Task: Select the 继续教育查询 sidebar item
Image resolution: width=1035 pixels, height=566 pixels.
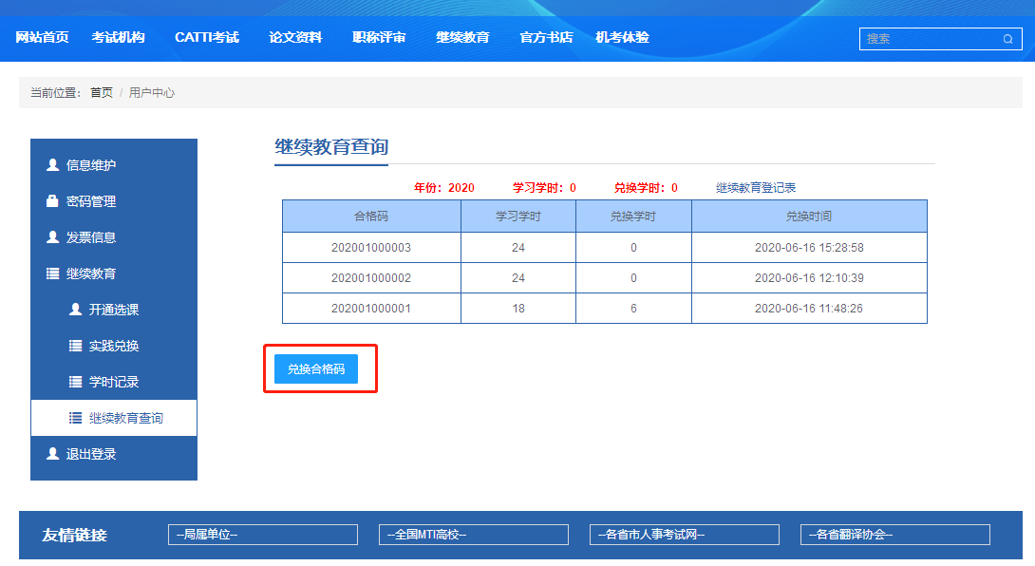Action: [x=125, y=418]
